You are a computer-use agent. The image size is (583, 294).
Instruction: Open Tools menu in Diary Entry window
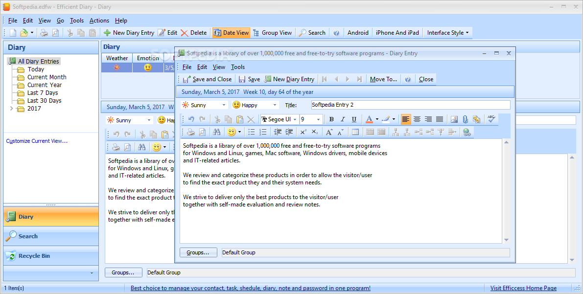click(237, 67)
